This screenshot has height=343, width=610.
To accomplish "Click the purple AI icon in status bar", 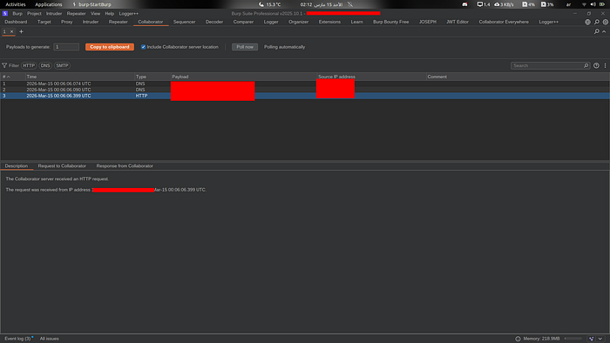I will (592, 339).
